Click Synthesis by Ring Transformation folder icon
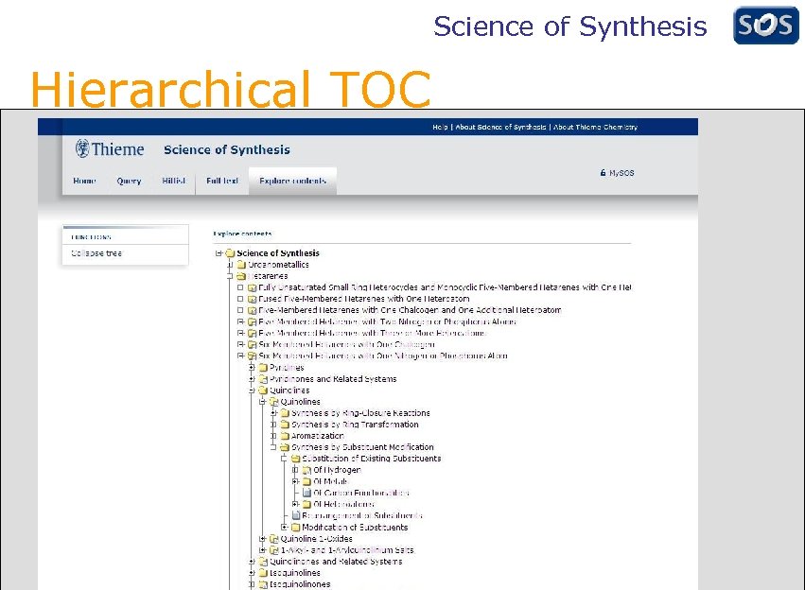This screenshot has width=805, height=590. (285, 425)
